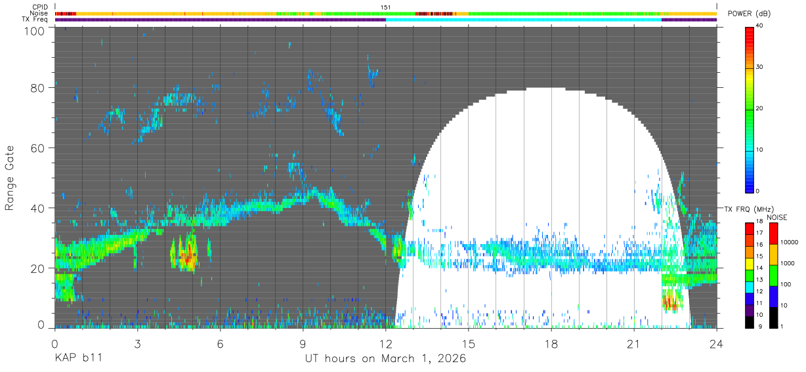Viewport: 806px width, 372px height.
Task: Click the NOISE scale label '10000'
Action: coord(789,243)
